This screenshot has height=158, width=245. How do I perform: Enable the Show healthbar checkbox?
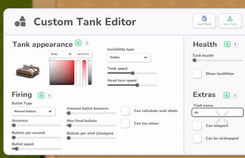click(197, 74)
